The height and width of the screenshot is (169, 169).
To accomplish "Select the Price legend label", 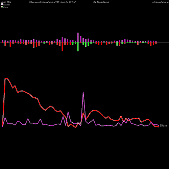I will click(5, 7).
